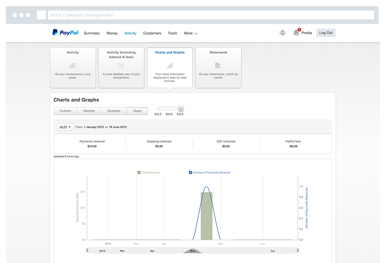Click the Charts and Graphs bar icon
Viewport: 387px width, 263px height.
click(x=170, y=64)
